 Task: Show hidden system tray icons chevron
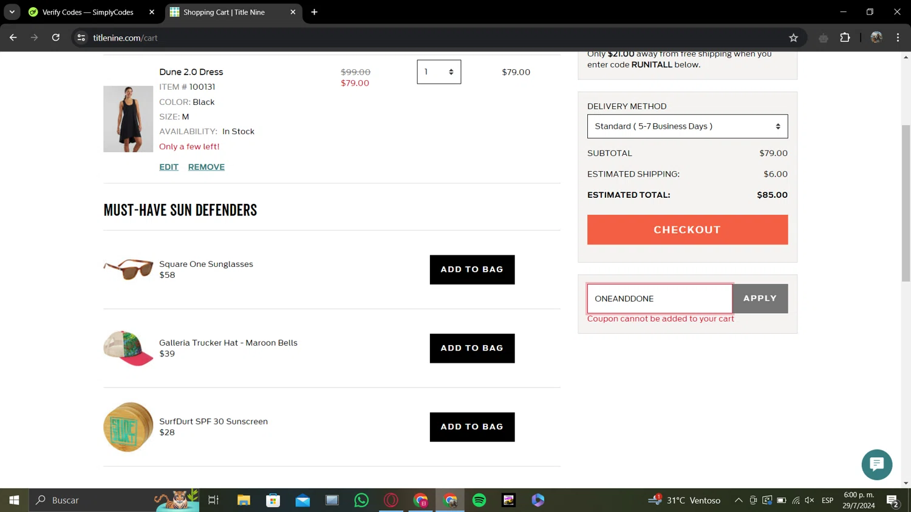tap(739, 500)
